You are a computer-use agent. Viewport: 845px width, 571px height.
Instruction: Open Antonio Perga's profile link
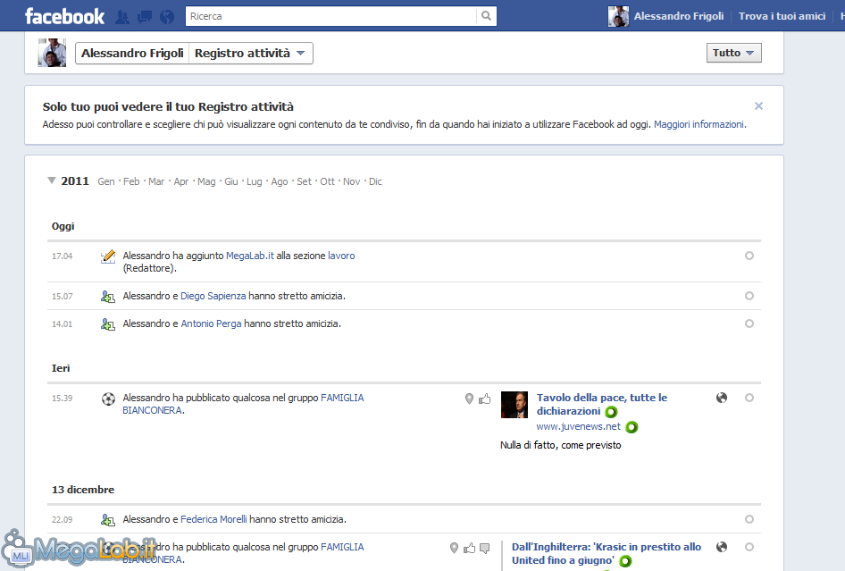tap(211, 323)
